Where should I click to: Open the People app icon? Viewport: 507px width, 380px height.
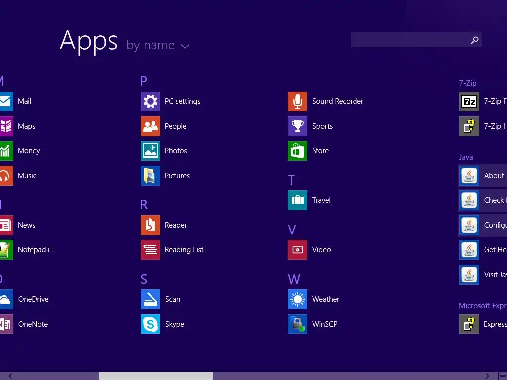[151, 126]
